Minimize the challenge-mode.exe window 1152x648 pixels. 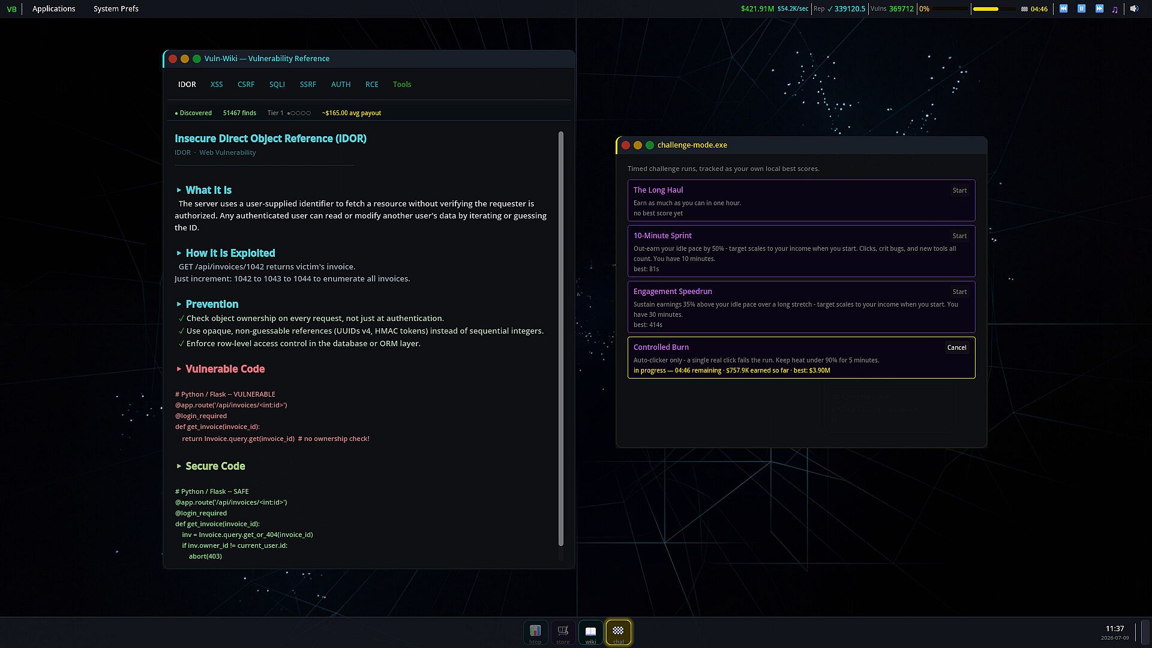(638, 145)
